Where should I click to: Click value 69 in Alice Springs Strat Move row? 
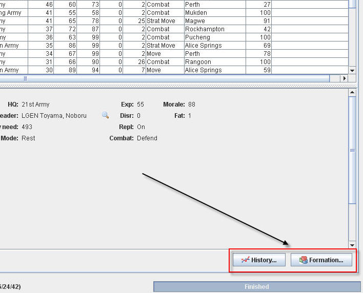pyautogui.click(x=258, y=45)
